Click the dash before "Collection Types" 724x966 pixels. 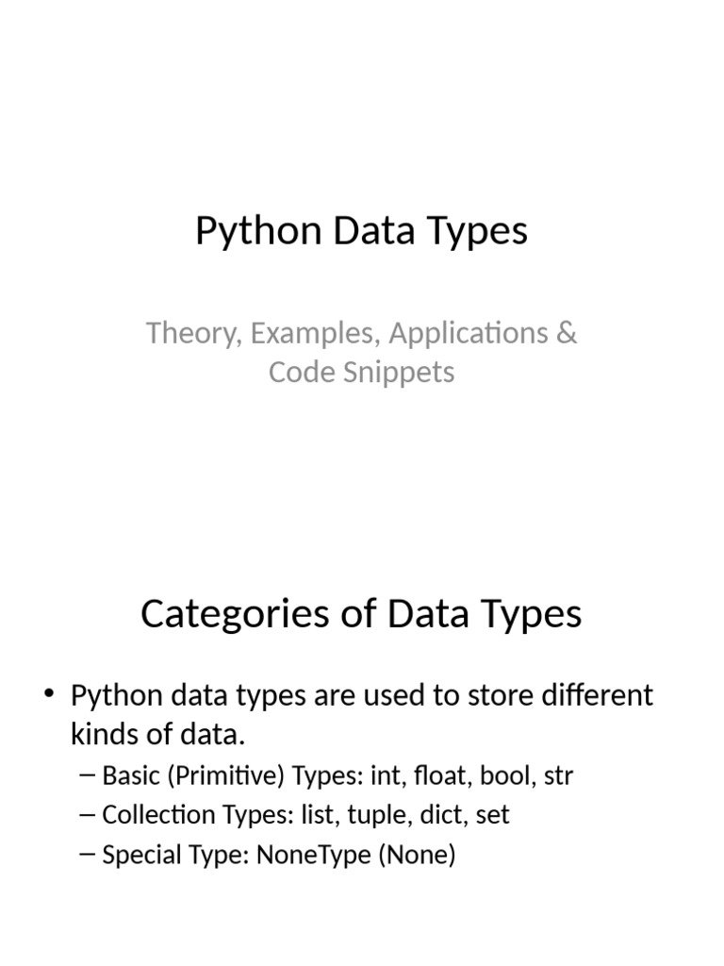coord(89,815)
